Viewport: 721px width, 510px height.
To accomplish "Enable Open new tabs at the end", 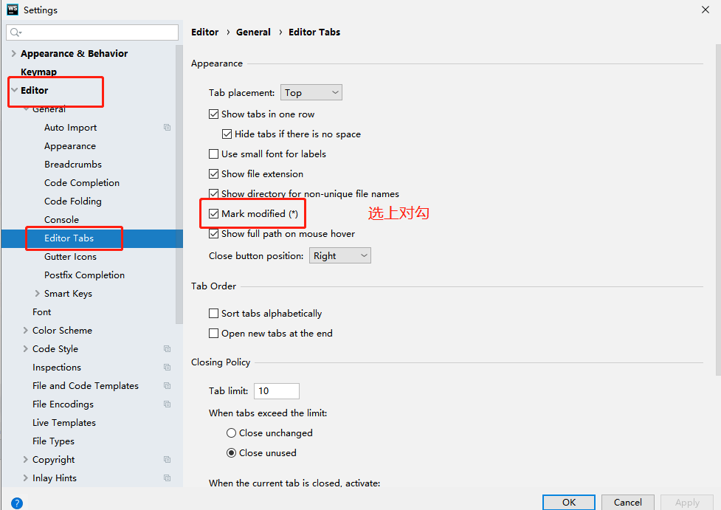I will click(x=213, y=334).
